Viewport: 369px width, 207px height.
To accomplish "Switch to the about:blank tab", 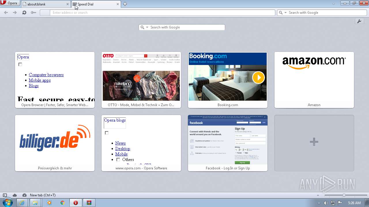I will [x=46, y=4].
